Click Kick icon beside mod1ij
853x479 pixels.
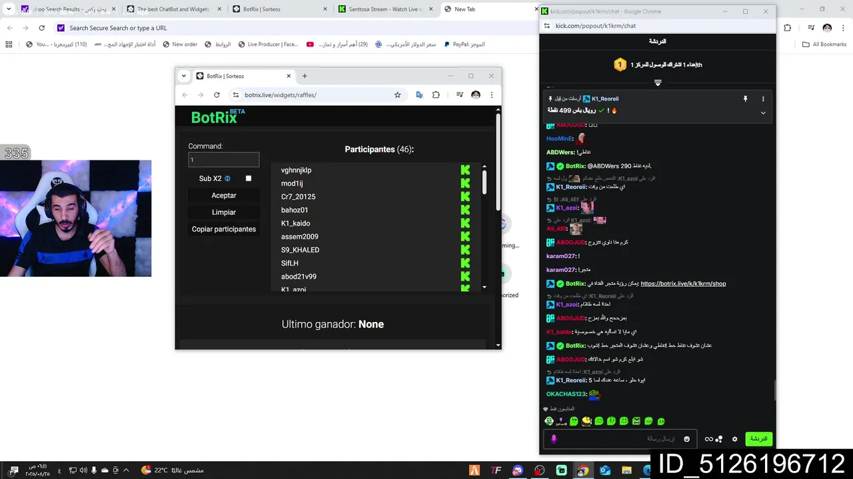465,184
